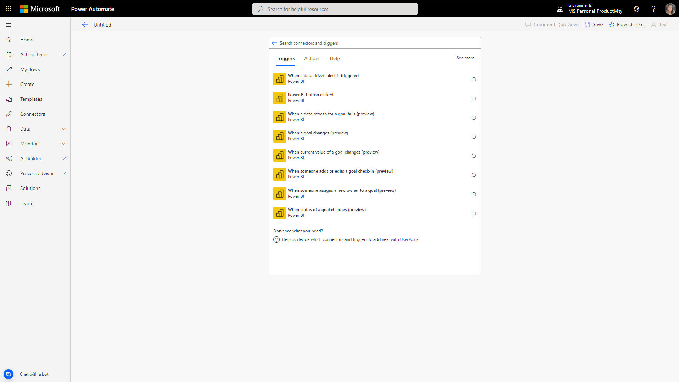Click the Power BI data-driven alert trigger icon
This screenshot has width=679, height=382.
(x=279, y=79)
